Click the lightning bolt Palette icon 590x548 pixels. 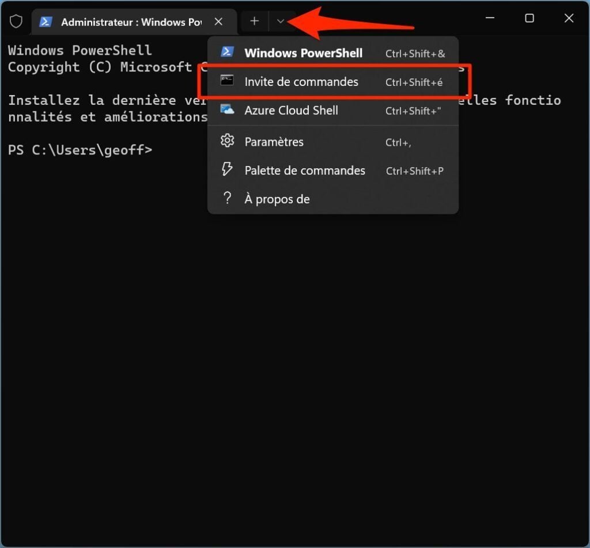(x=227, y=169)
